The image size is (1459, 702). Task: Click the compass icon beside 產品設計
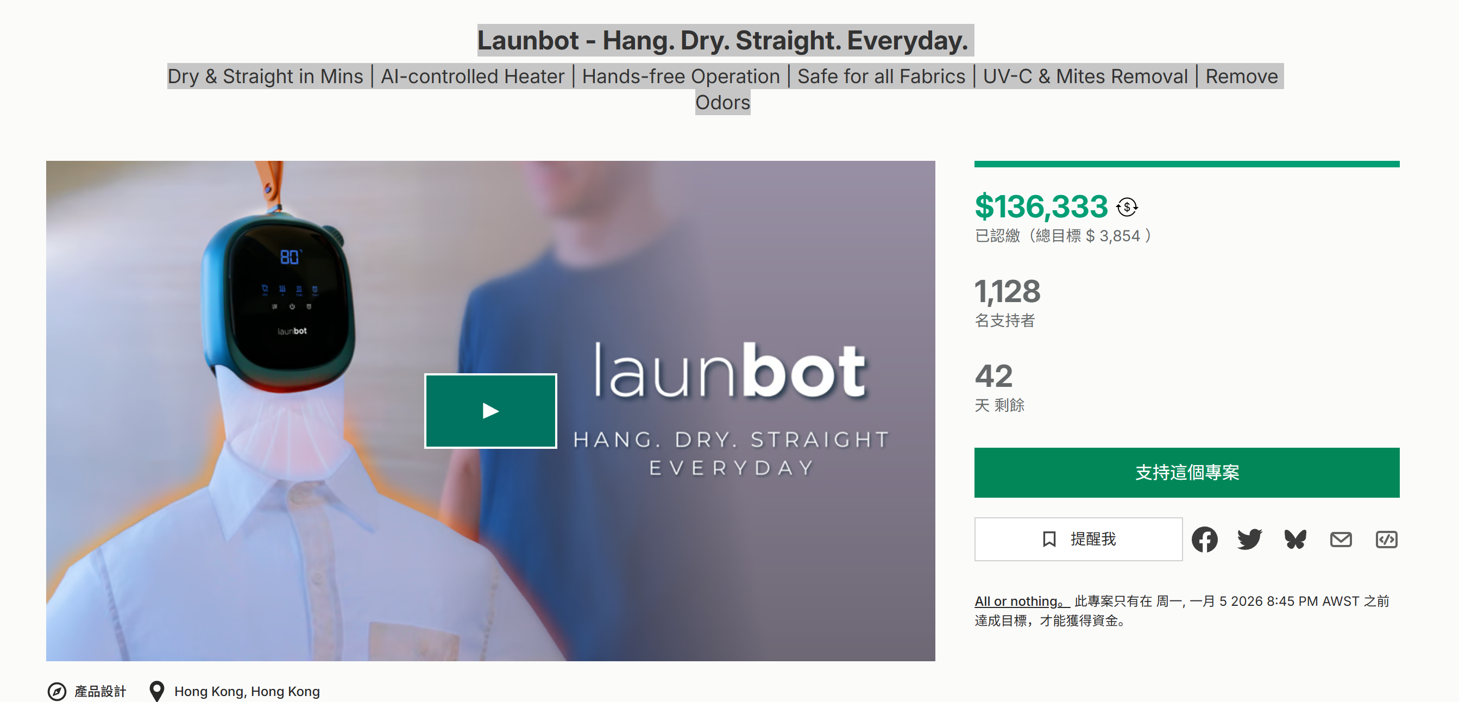click(x=56, y=691)
